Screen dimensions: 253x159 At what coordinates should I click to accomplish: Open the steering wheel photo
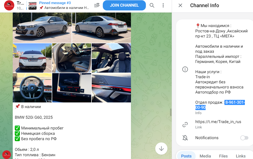click(32, 88)
